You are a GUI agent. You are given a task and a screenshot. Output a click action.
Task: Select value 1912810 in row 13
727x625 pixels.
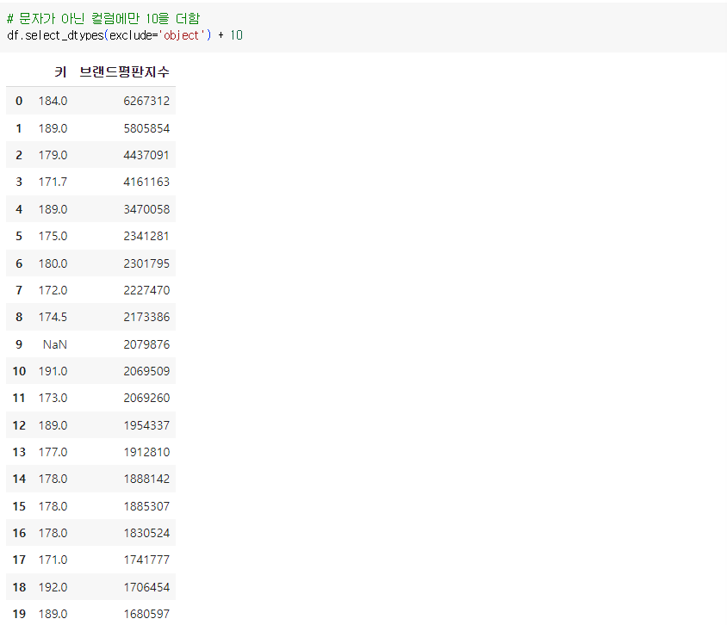coord(146,452)
